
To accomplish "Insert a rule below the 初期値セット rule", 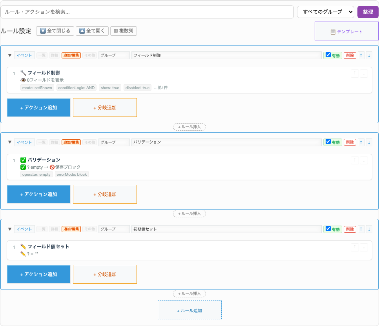I will 189,293.
